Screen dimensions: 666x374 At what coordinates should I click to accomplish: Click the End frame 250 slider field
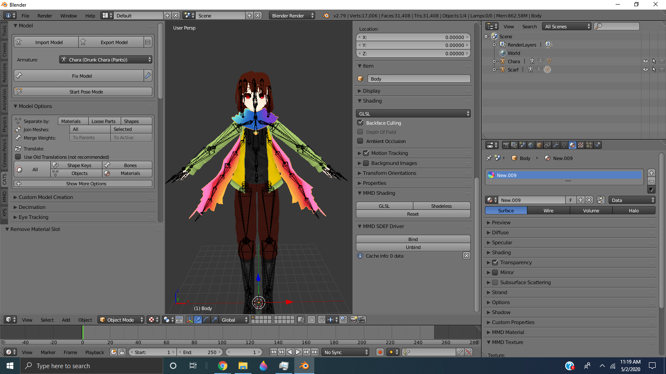click(200, 352)
